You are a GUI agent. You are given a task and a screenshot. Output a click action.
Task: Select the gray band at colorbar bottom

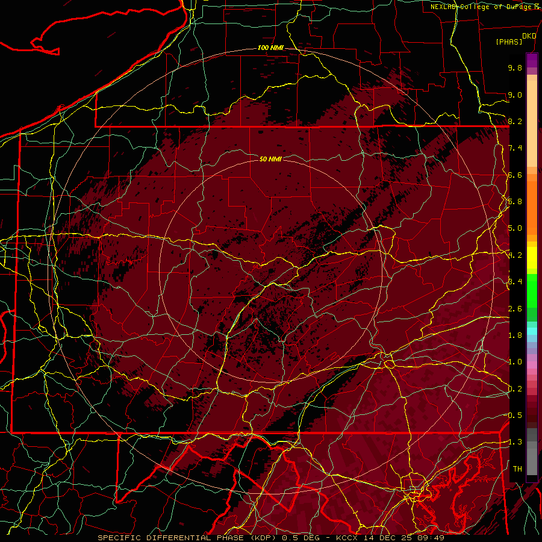tap(532, 452)
